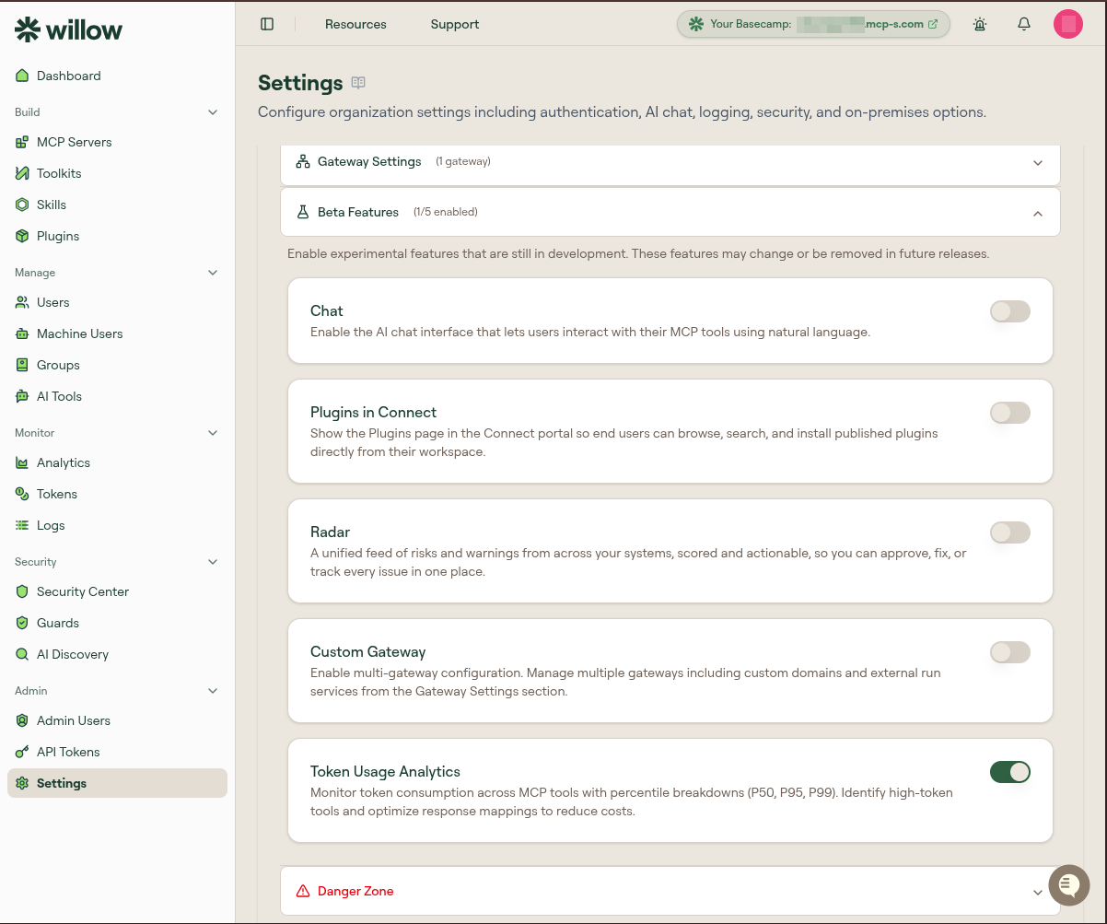Open Machine Users page
This screenshot has height=924, width=1107.
pyautogui.click(x=117, y=333)
